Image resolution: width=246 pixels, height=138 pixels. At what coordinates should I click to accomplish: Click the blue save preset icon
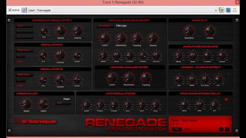click(x=228, y=10)
